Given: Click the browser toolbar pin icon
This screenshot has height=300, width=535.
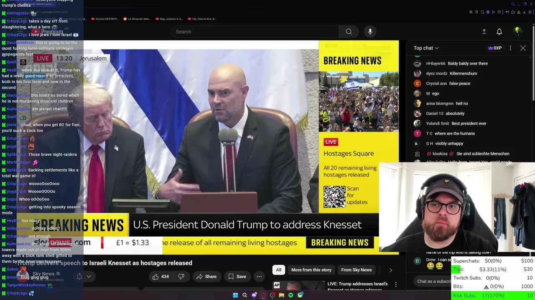Looking at the screenshot, I should click(476, 12).
